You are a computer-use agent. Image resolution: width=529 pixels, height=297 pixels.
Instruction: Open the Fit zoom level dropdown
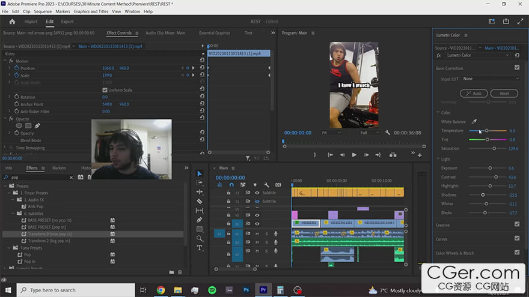(x=331, y=133)
